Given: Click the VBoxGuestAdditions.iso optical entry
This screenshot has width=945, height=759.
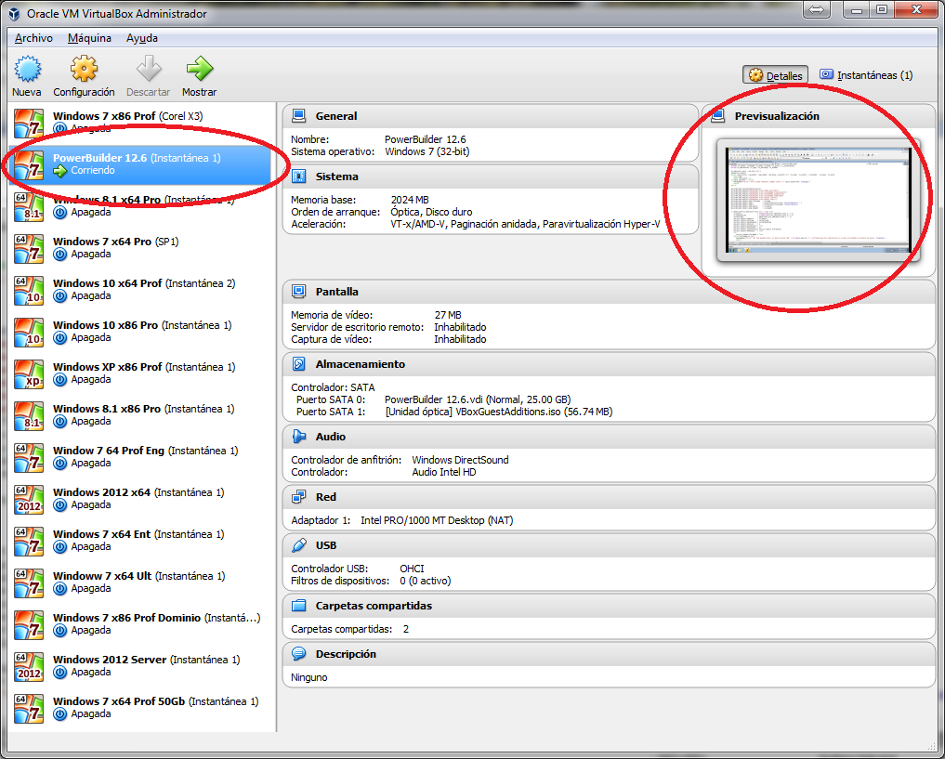Looking at the screenshot, I should coord(498,412).
